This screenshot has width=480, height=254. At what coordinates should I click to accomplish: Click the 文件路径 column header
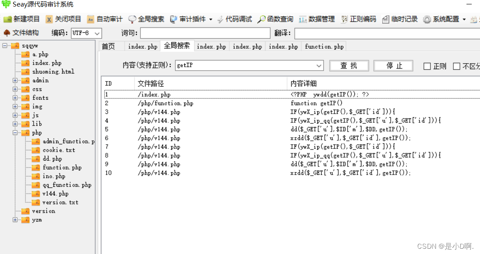[x=211, y=83]
